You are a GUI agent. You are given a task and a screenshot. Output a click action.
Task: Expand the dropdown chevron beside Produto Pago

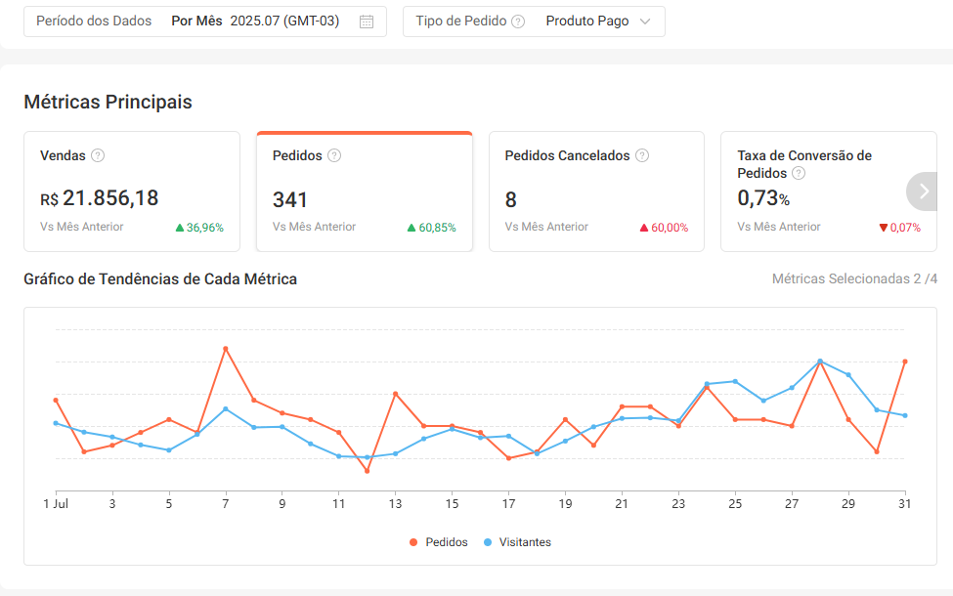pyautogui.click(x=645, y=21)
